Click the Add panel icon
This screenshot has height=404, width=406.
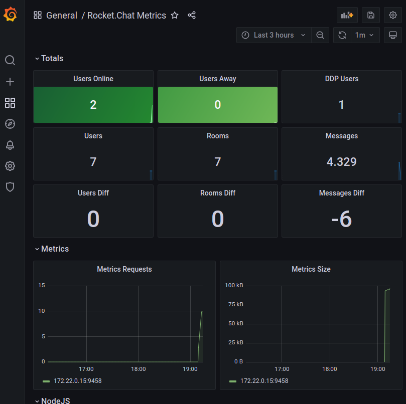[347, 15]
